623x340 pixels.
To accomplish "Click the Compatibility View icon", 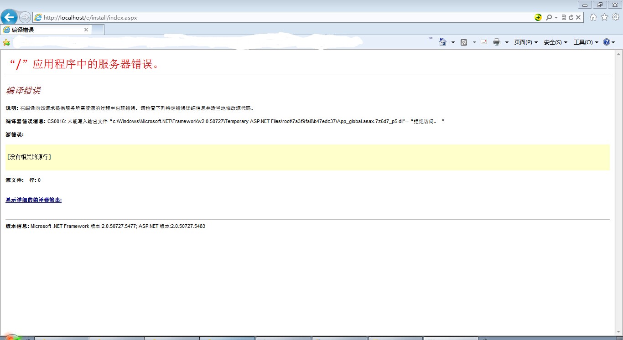I will tap(564, 18).
